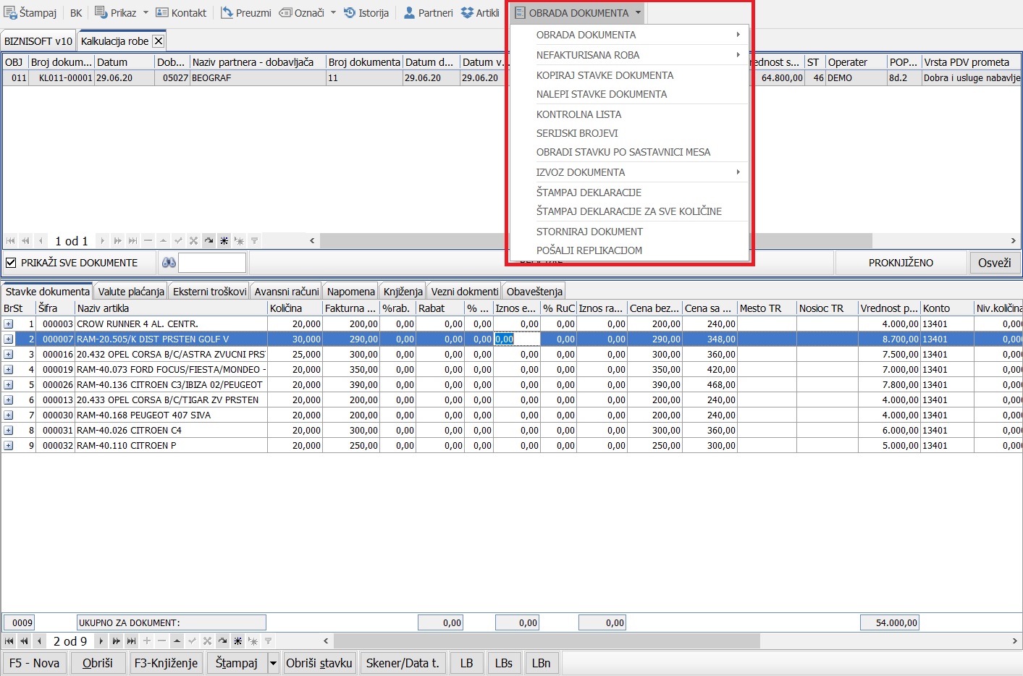Open the IZVOZ DOKUMENTA submenu

click(630, 172)
